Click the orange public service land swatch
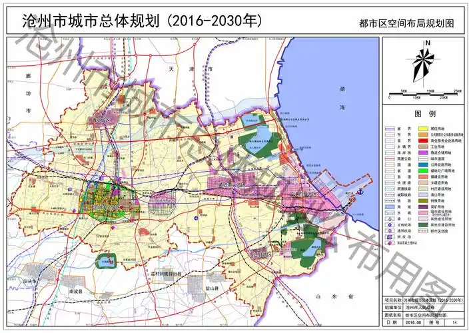The image size is (471, 333). coord(422,135)
